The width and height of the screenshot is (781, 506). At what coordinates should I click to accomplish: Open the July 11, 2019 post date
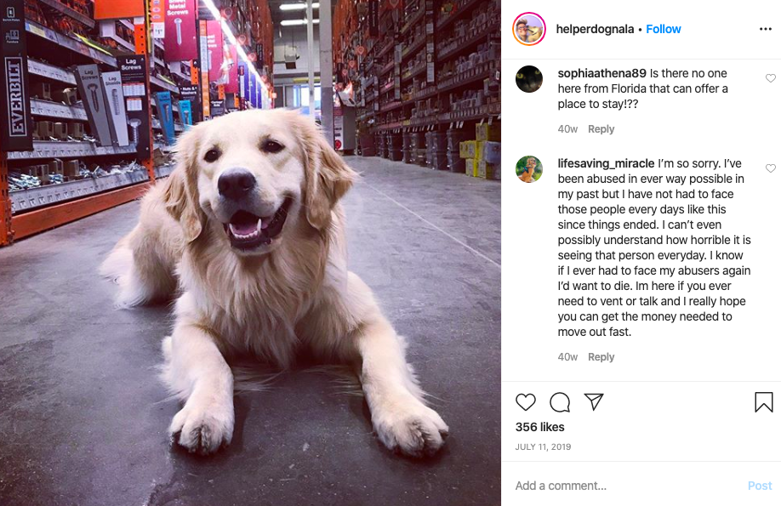click(543, 446)
